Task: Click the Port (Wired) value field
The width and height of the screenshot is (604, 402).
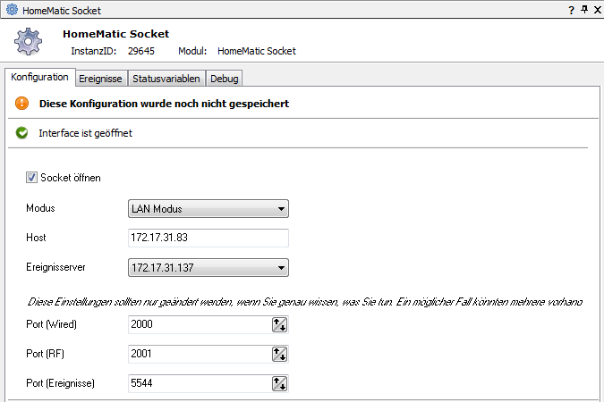Action: point(199,325)
